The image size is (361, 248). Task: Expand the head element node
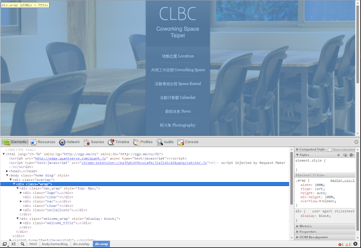[x=7, y=171]
